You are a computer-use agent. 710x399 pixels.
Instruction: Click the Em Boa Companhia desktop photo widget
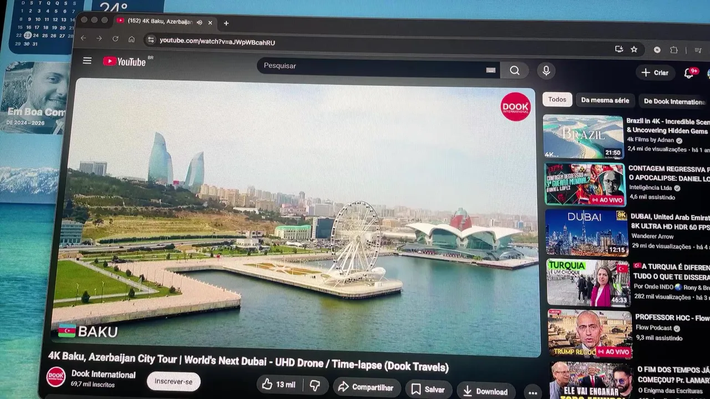pyautogui.click(x=34, y=98)
